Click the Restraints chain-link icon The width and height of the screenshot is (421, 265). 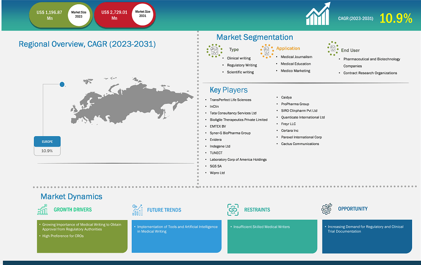click(233, 209)
